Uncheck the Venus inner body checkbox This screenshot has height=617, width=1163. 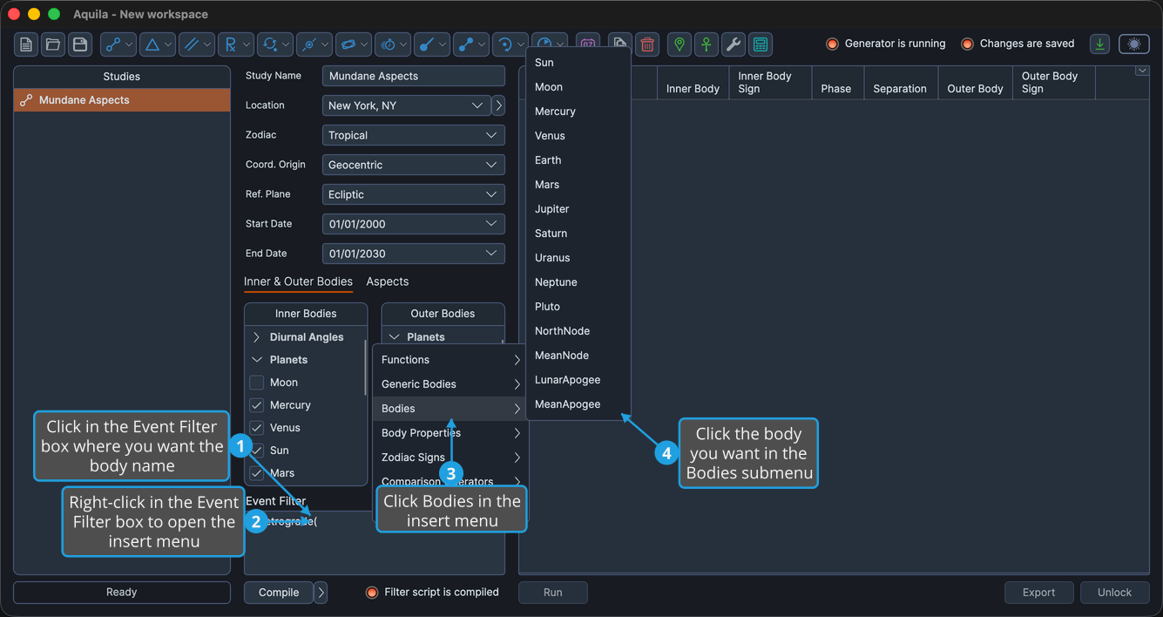(257, 428)
